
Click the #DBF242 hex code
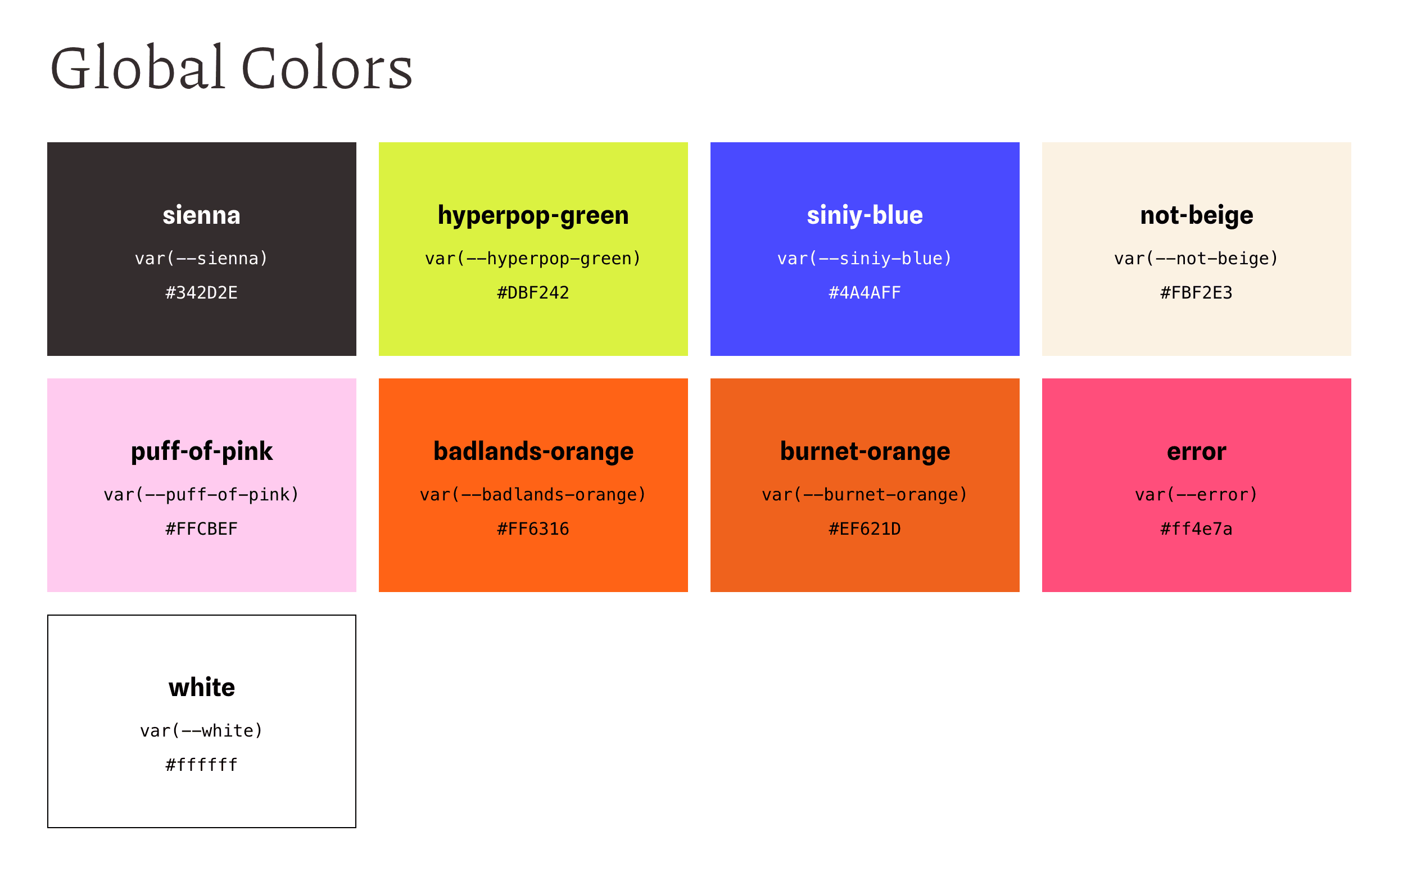533,292
